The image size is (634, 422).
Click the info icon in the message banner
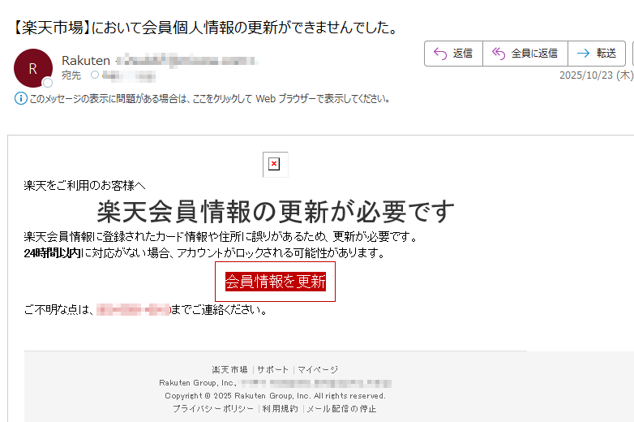(x=20, y=98)
